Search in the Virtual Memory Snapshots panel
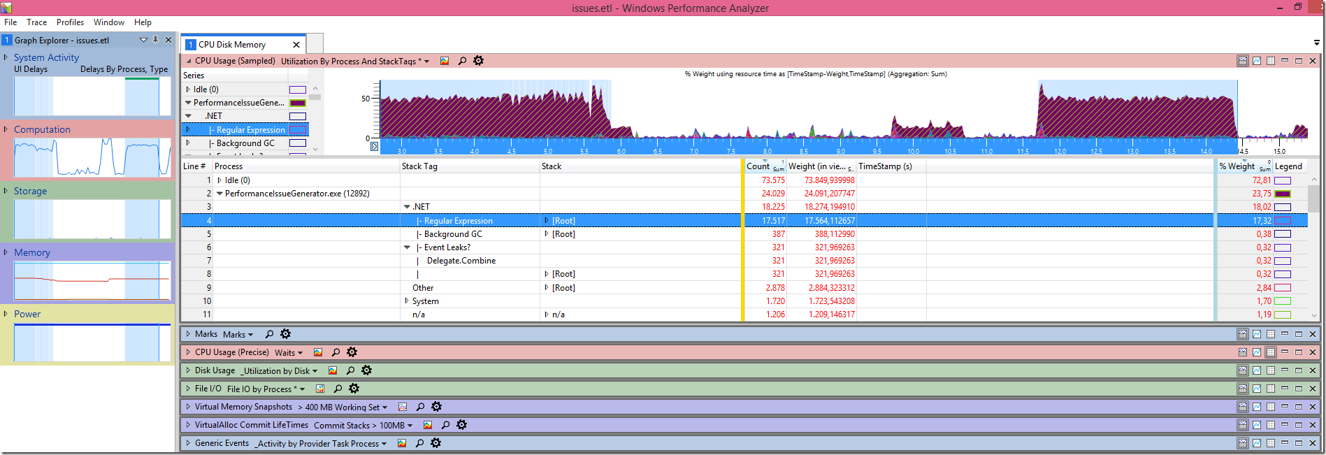 [x=420, y=407]
